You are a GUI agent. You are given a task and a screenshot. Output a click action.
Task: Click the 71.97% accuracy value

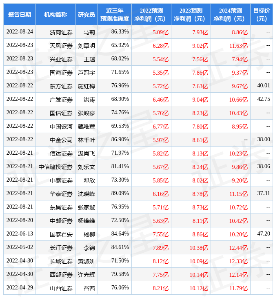pos(120,153)
